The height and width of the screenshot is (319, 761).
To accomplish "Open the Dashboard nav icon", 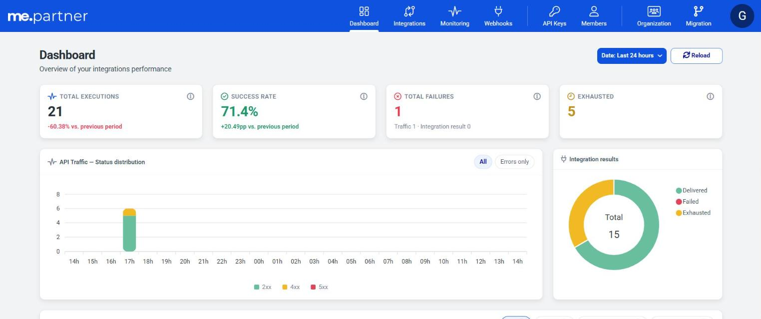I will [x=364, y=11].
